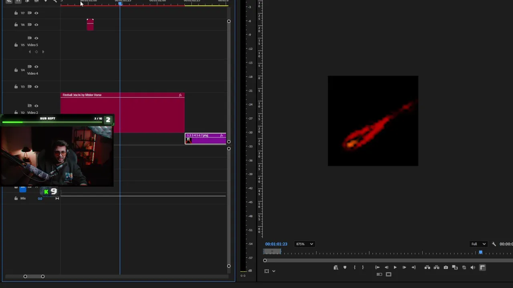Go to previous keyframe on Video 5
This screenshot has height=288, width=513.
[30, 52]
